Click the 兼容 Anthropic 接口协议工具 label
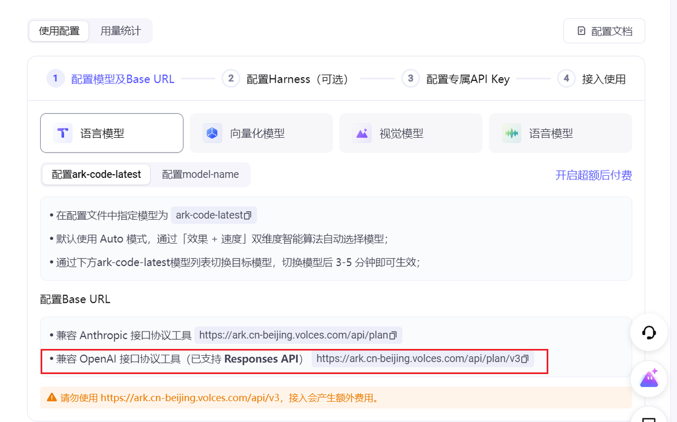Viewport: 677px width, 422px height. point(124,335)
